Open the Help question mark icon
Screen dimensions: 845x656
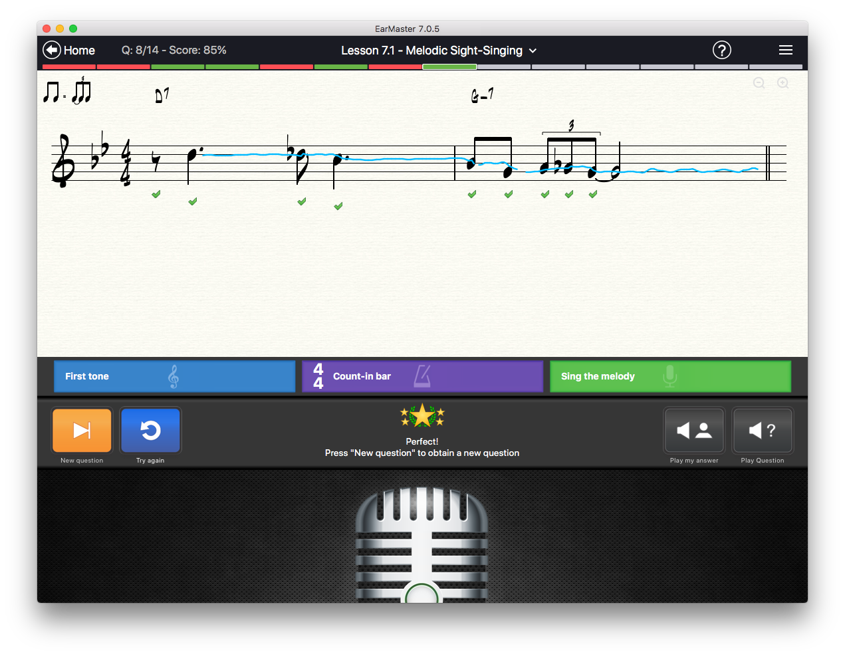tap(722, 50)
